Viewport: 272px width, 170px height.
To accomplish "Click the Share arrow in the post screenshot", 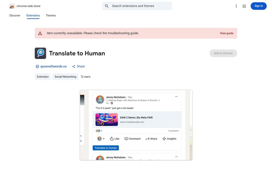I will pos(147,139).
